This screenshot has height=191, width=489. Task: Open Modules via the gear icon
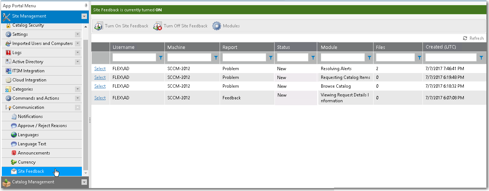pos(217,26)
